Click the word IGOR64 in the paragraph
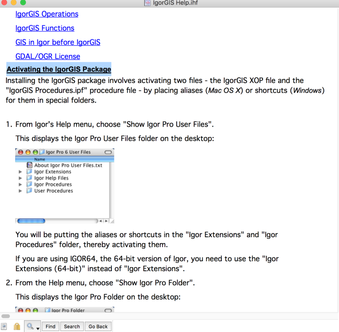339x332 pixels. click(83, 259)
